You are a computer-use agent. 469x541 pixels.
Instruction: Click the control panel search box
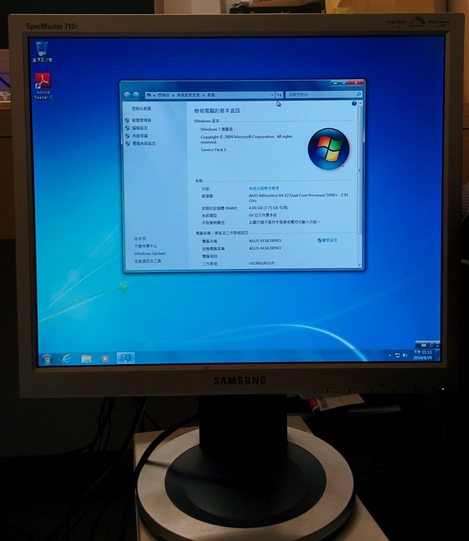(x=320, y=94)
